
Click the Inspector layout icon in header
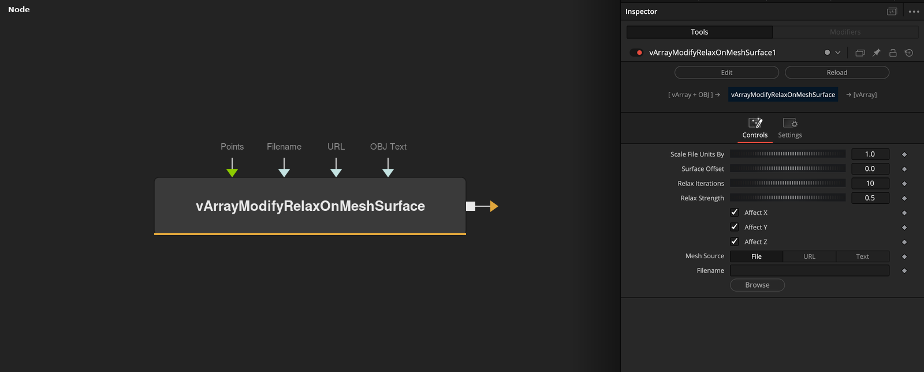click(x=892, y=12)
